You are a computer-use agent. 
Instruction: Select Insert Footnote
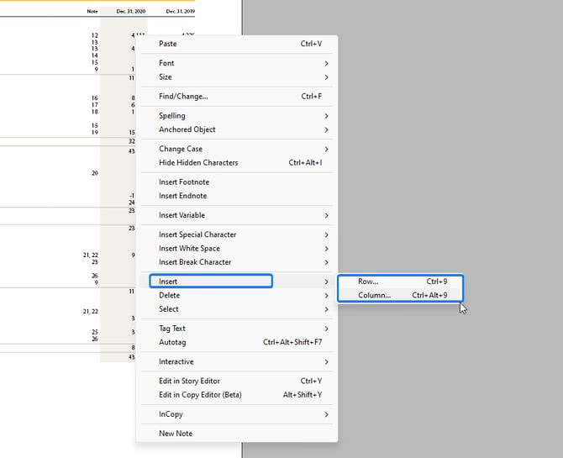point(184,182)
